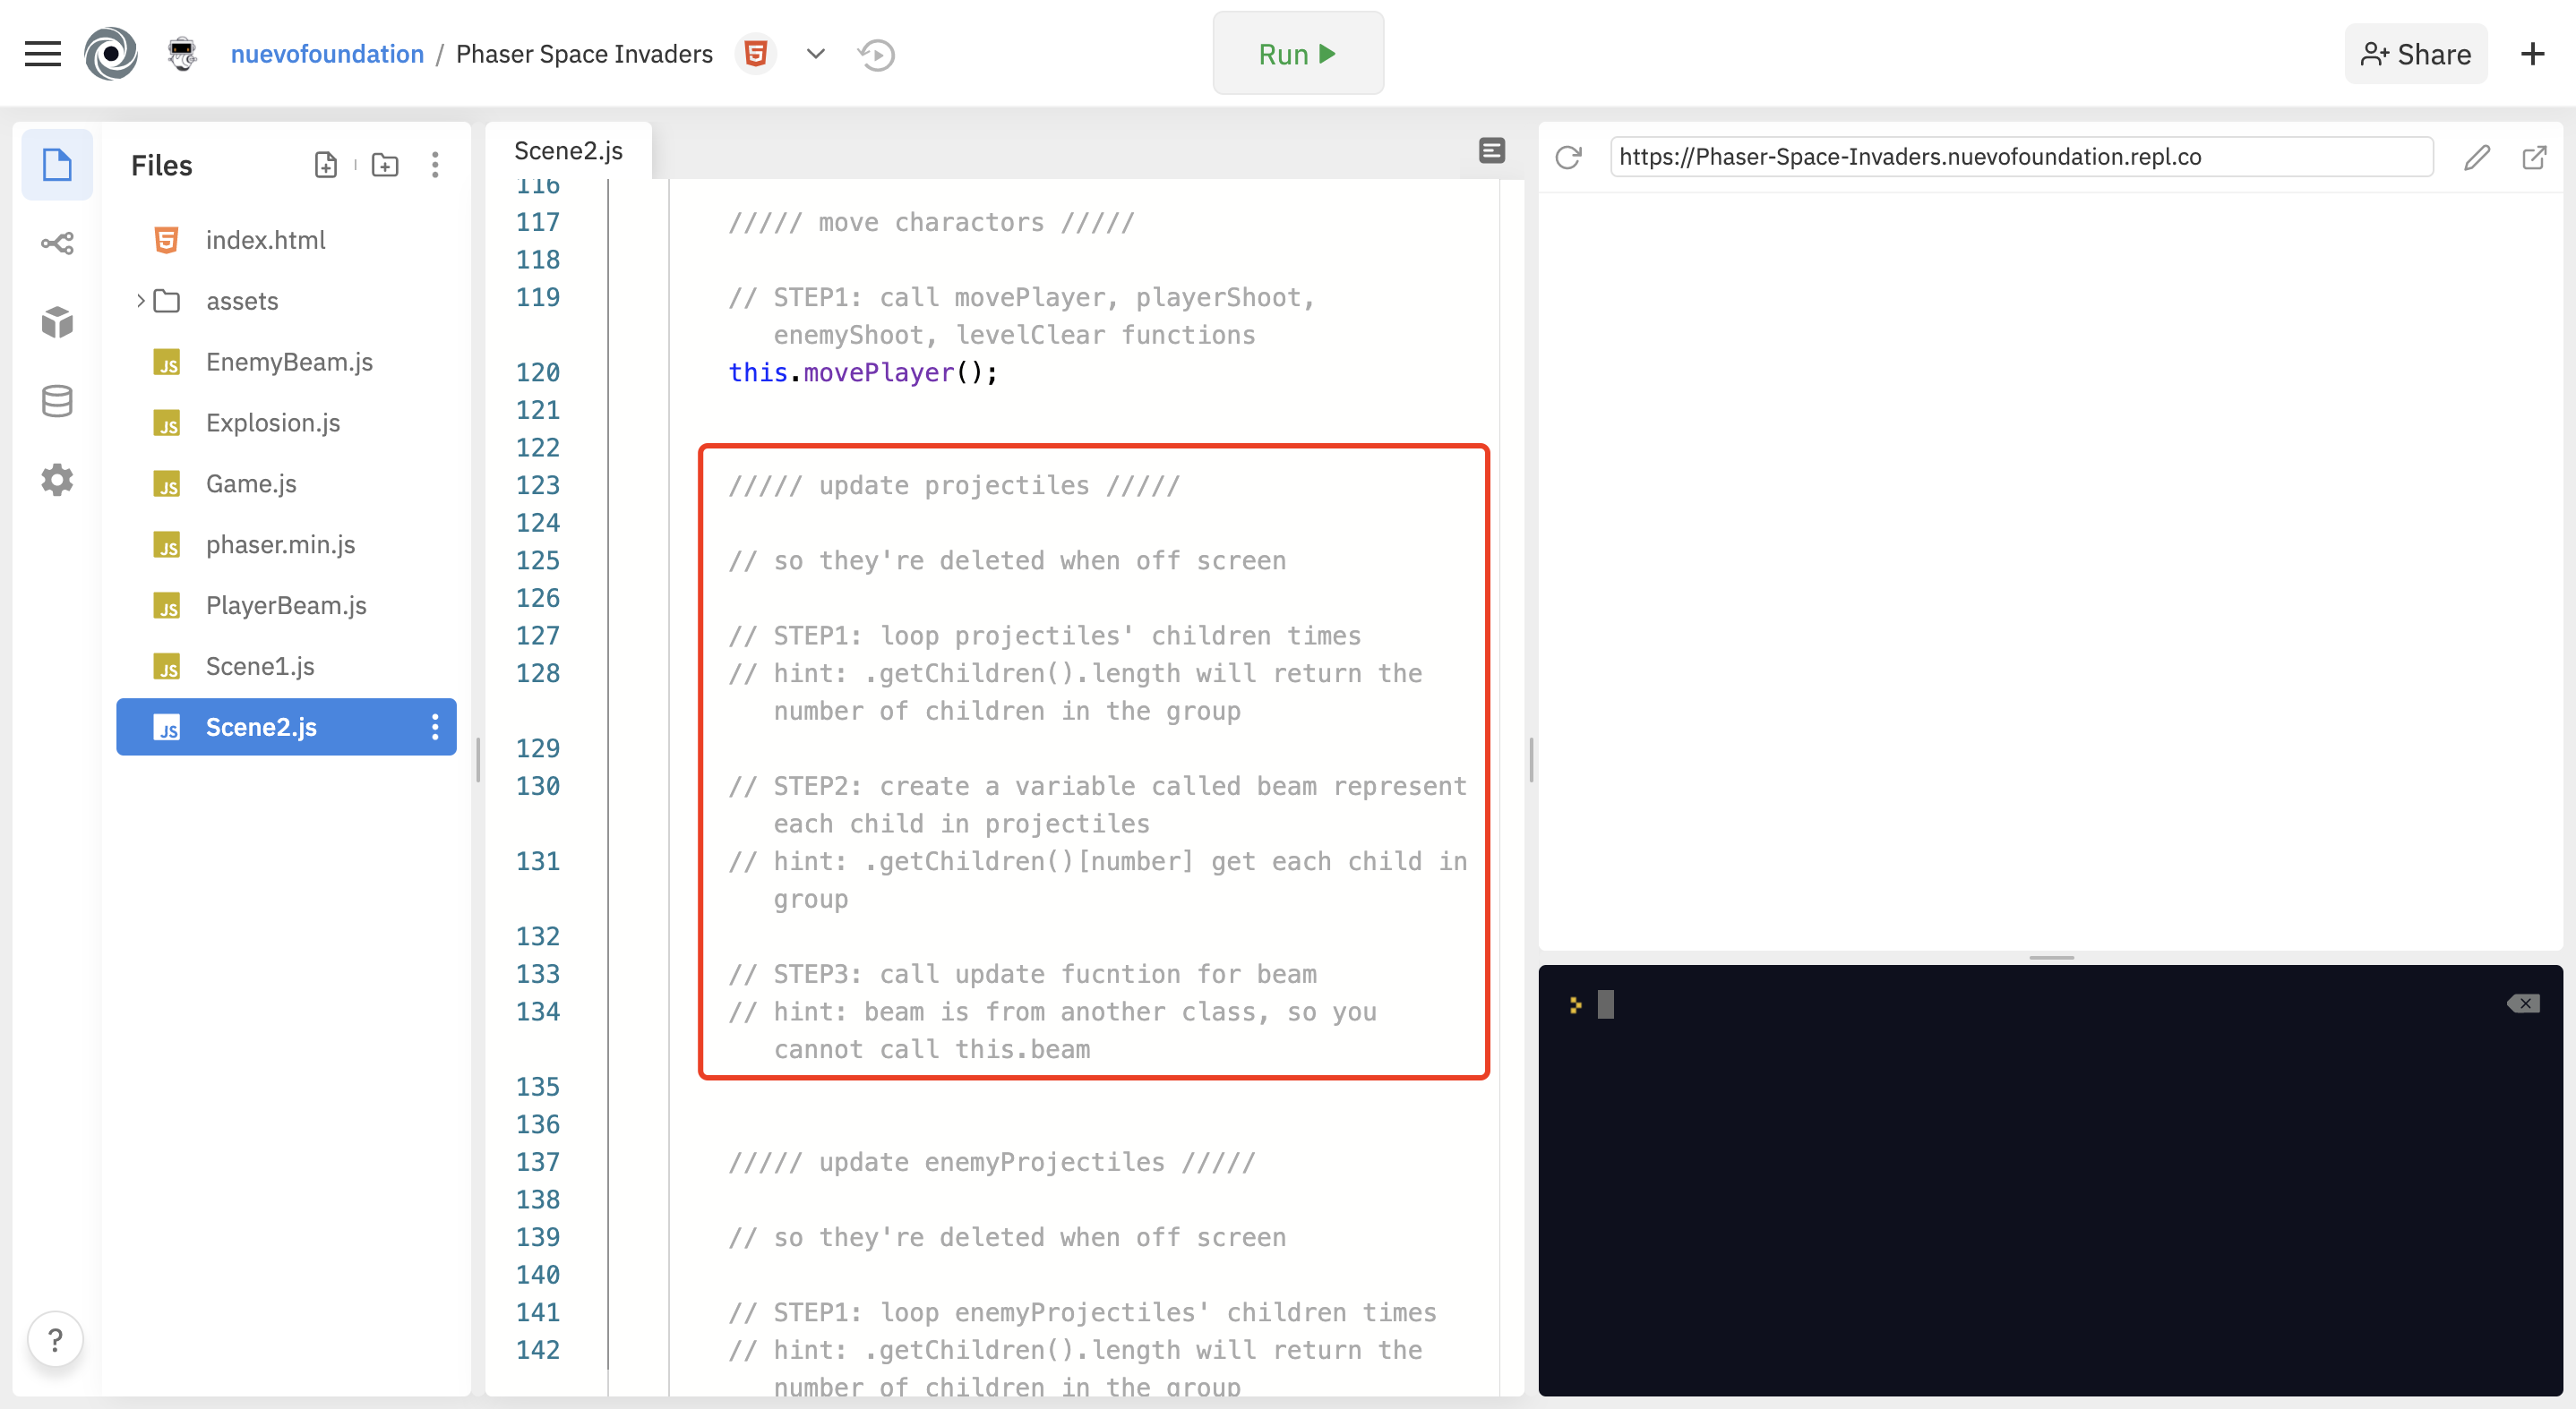Click the add new folder icon
Viewport: 2576px width, 1409px height.
pyautogui.click(x=385, y=165)
